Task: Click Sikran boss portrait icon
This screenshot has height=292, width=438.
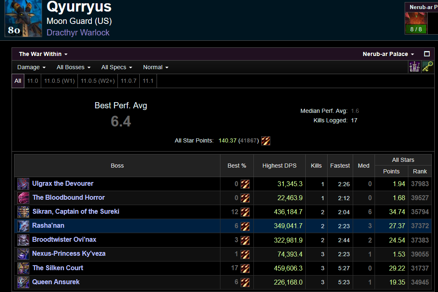Action: [x=23, y=212]
